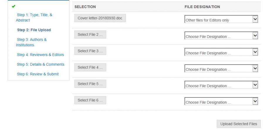
Task: Open the Other files for Editors only dropdown
Action: pyautogui.click(x=221, y=20)
